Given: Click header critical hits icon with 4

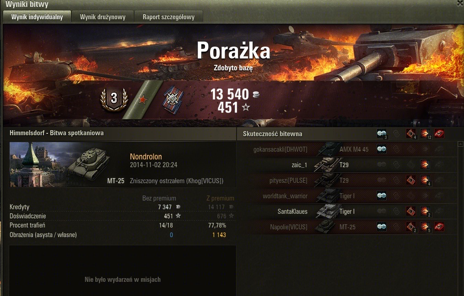Looking at the screenshot, I should pyautogui.click(x=411, y=134).
